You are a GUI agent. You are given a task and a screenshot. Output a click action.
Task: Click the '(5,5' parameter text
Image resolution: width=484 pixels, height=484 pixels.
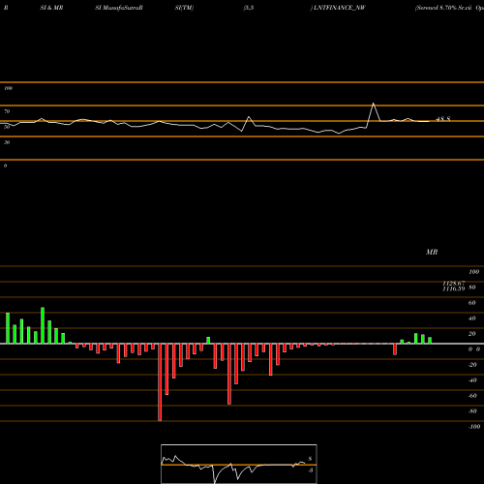tap(249, 8)
